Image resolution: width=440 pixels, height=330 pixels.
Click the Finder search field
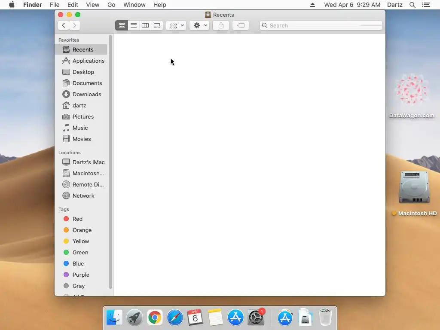coord(321,25)
